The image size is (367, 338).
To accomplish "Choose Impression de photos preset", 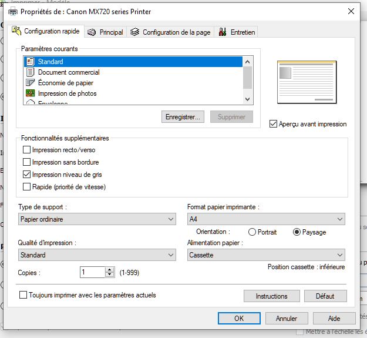I will click(x=133, y=93).
